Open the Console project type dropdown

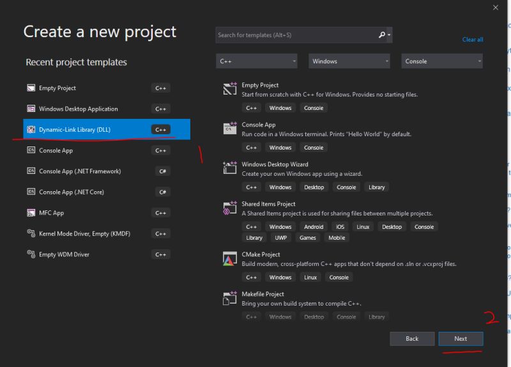click(442, 61)
